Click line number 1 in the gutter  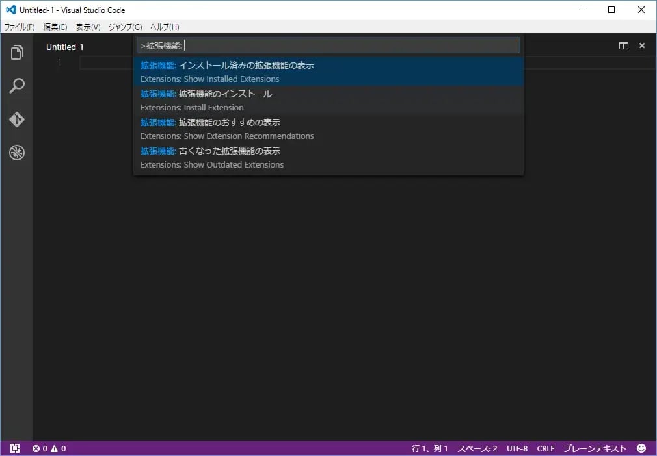tap(59, 62)
